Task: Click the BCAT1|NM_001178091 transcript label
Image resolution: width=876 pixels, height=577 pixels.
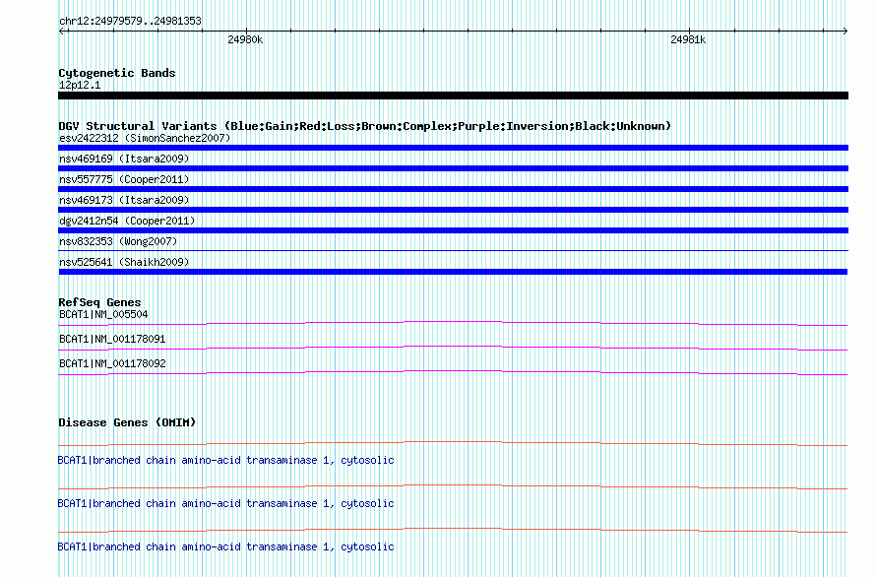Action: (x=112, y=339)
